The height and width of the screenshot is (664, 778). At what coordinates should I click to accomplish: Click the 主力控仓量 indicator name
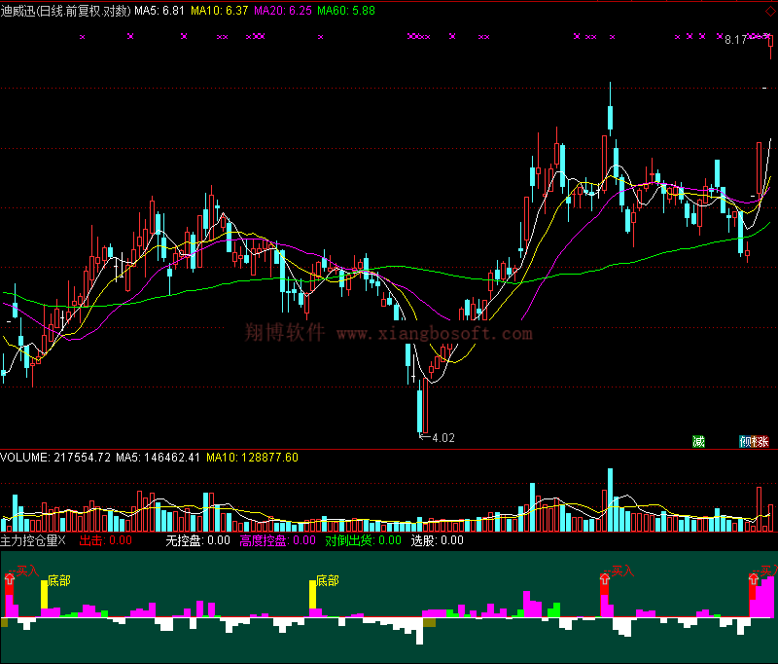29,540
